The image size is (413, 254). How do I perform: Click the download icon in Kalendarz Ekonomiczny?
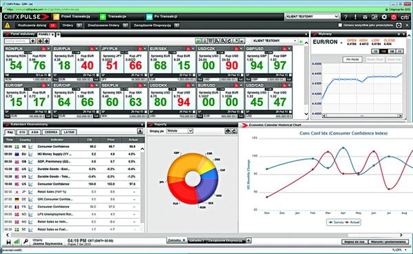pyautogui.click(x=140, y=131)
